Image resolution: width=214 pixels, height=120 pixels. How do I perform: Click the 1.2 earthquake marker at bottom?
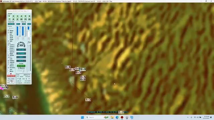(x=121, y=112)
